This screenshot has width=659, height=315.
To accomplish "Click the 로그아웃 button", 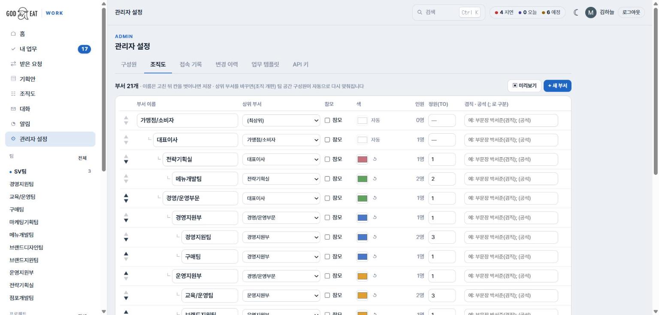I will tap(631, 12).
